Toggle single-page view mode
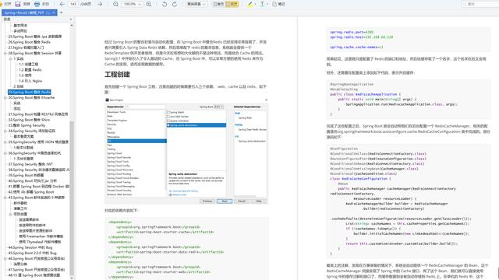This screenshot has height=280, width=499. coord(218,4)
